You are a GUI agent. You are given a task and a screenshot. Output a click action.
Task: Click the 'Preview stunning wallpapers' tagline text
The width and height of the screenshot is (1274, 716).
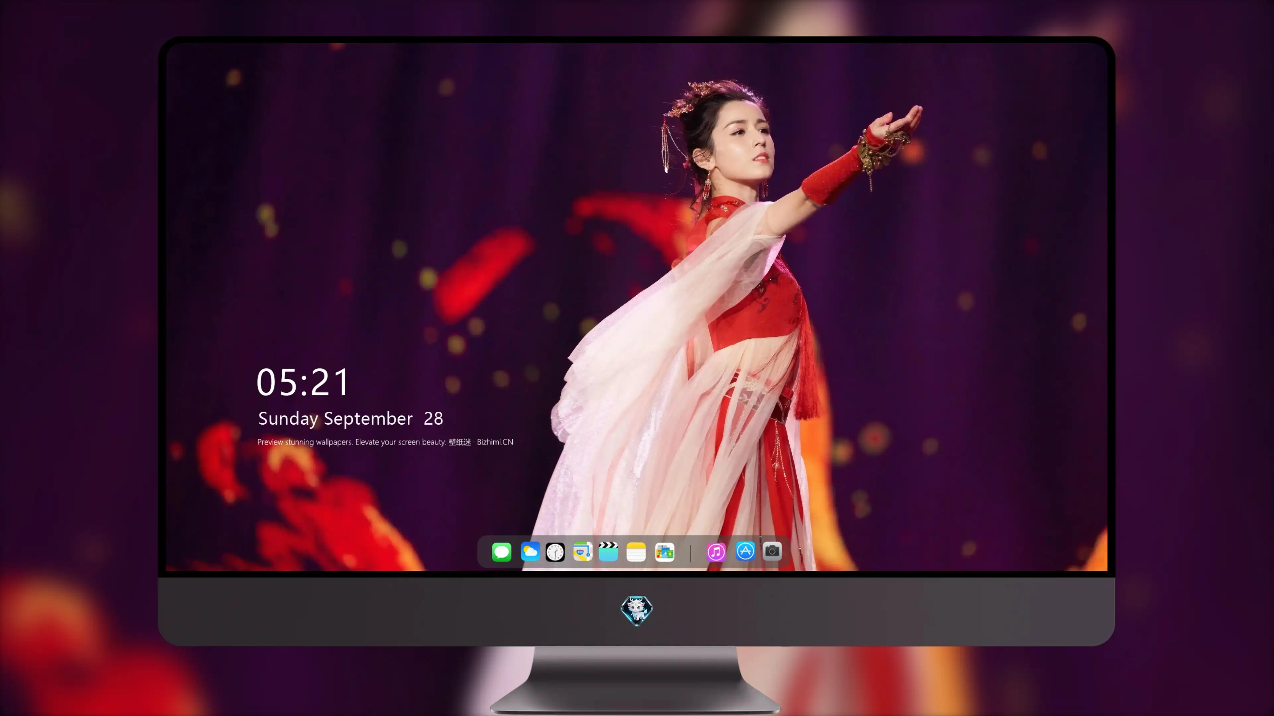[x=385, y=442]
